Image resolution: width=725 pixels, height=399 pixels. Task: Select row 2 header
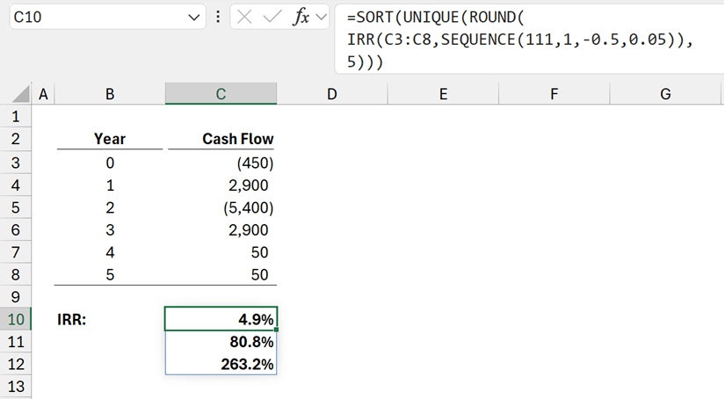pos(17,139)
